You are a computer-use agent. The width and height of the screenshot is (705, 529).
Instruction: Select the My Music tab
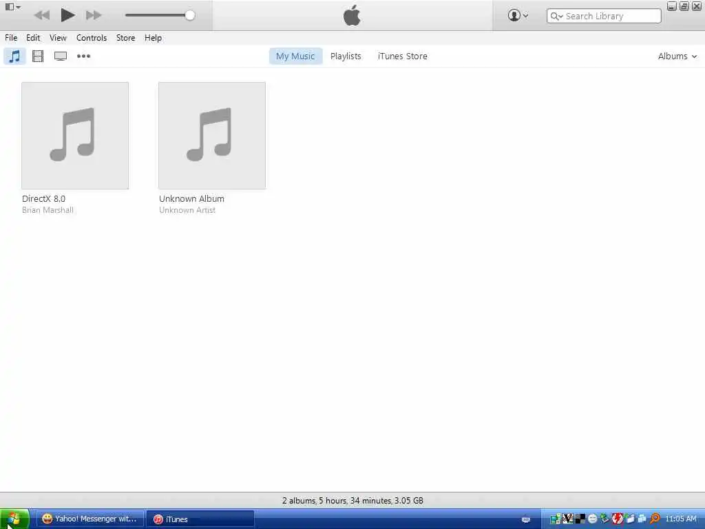pos(295,56)
